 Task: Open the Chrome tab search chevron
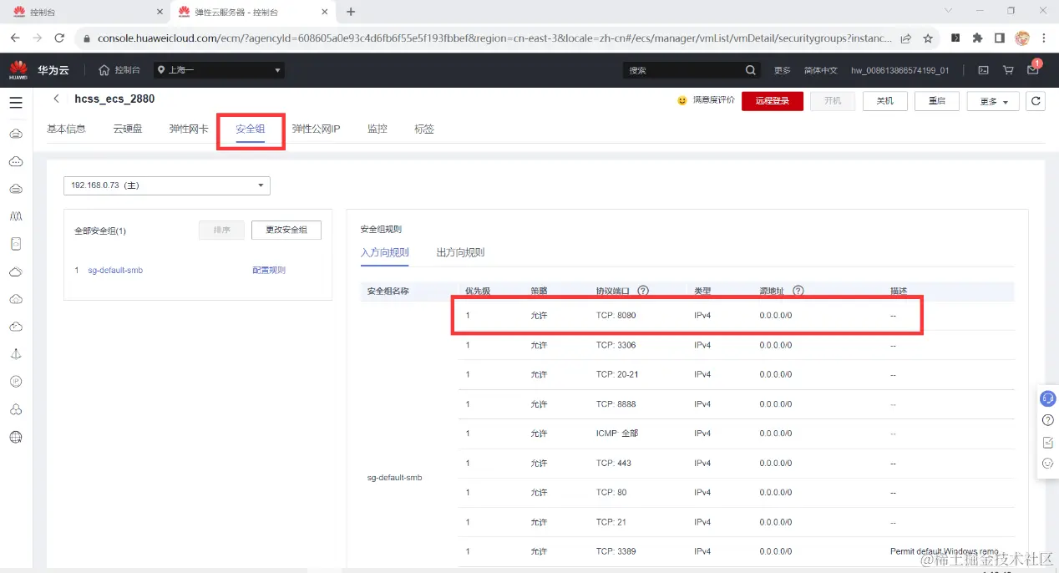[x=948, y=11]
